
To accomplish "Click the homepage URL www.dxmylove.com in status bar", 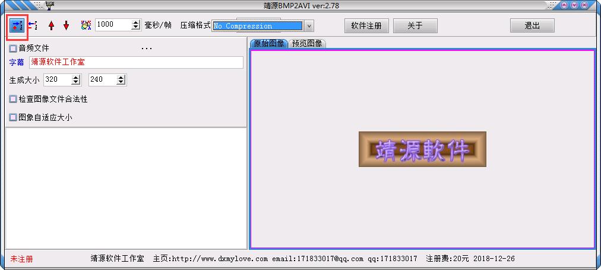I will pyautogui.click(x=220, y=259).
